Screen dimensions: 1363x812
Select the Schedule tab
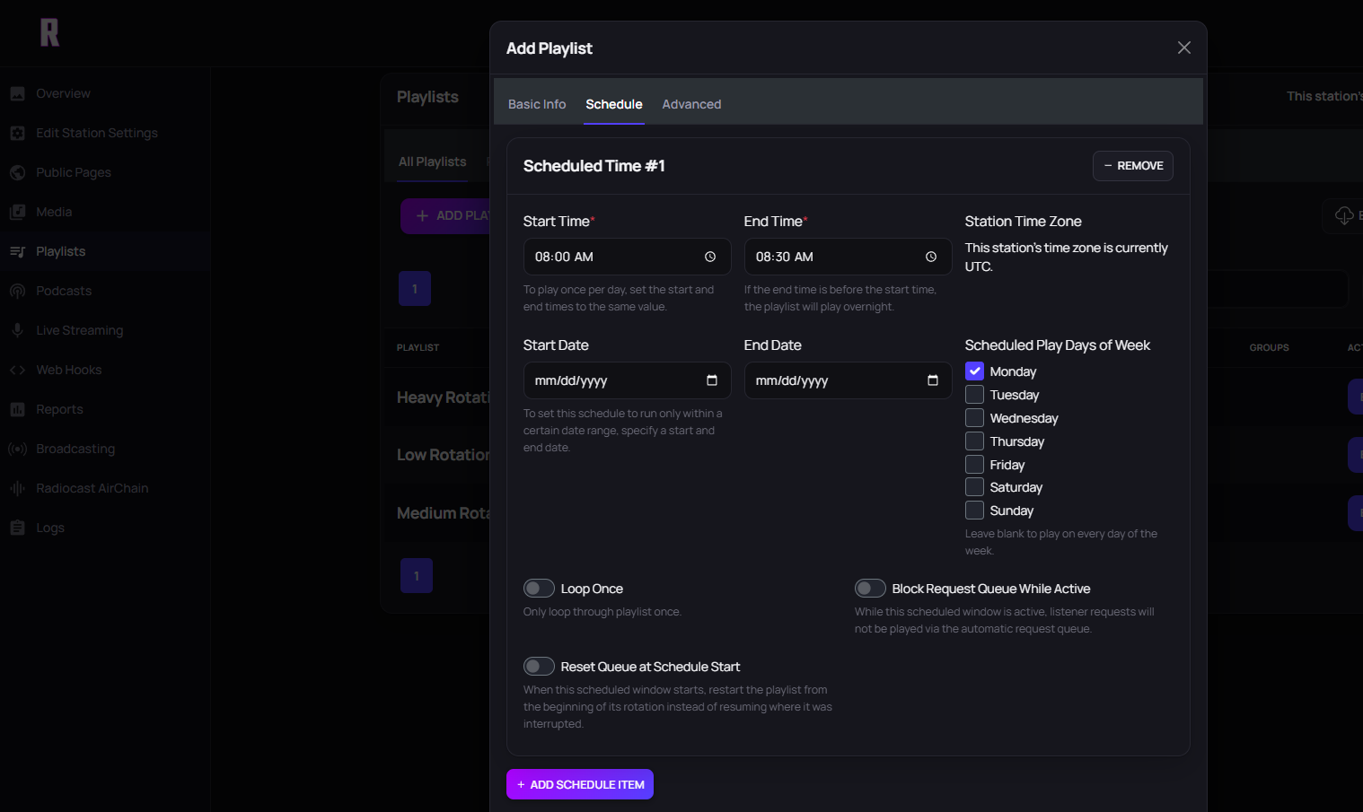pos(614,104)
